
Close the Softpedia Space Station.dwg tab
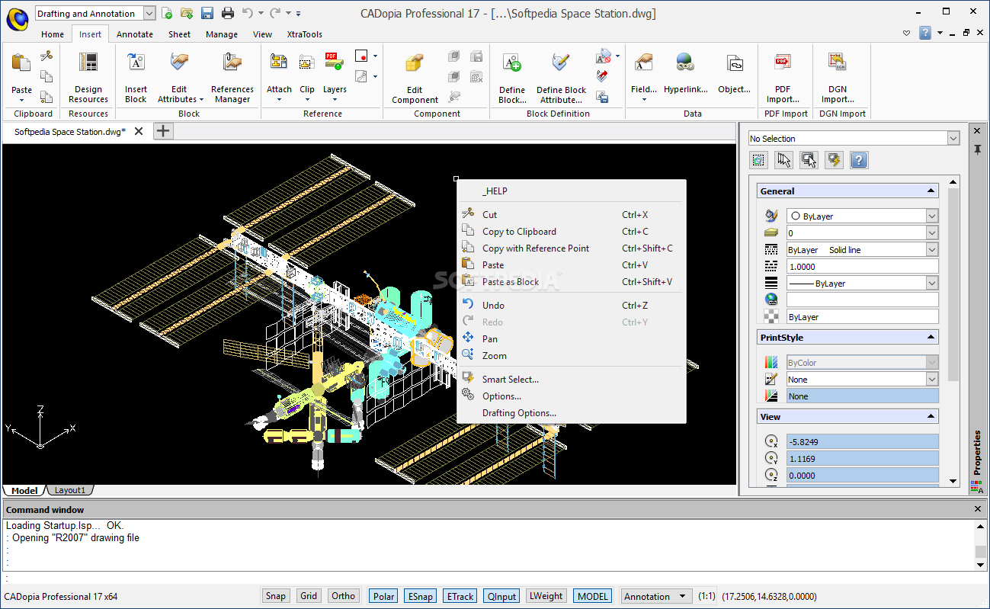pos(139,131)
